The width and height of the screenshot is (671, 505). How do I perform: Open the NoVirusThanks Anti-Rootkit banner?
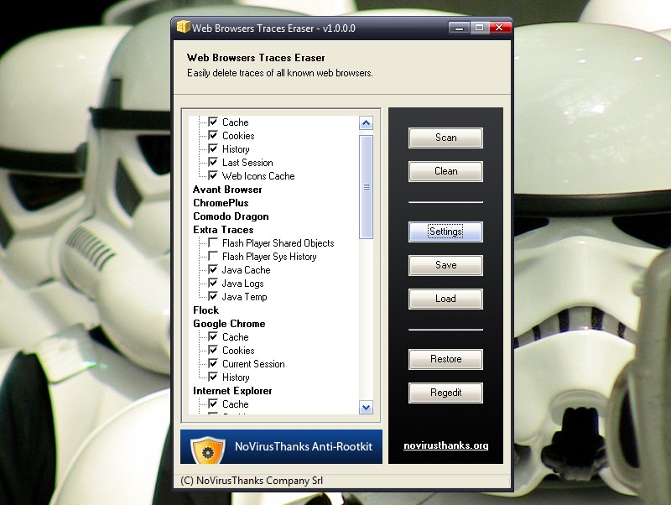[281, 446]
